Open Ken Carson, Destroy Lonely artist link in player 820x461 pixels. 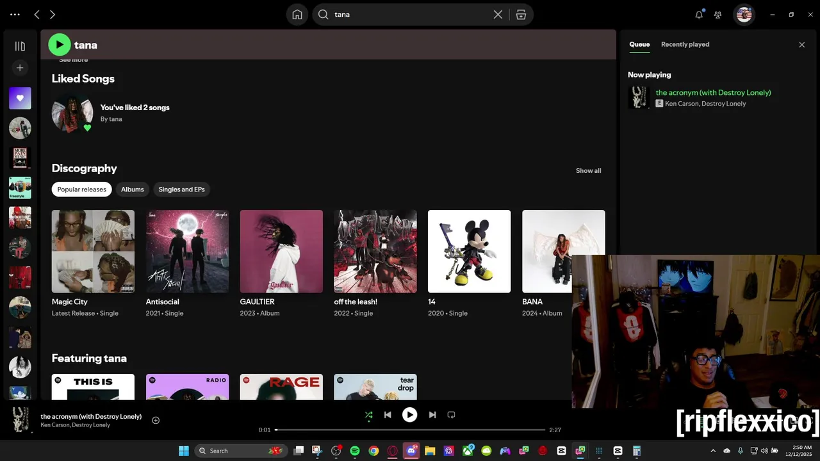click(x=76, y=425)
